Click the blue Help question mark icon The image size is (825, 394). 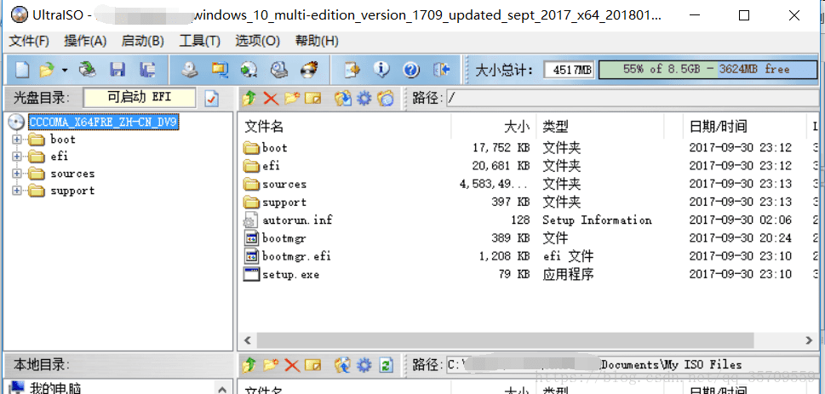click(411, 69)
